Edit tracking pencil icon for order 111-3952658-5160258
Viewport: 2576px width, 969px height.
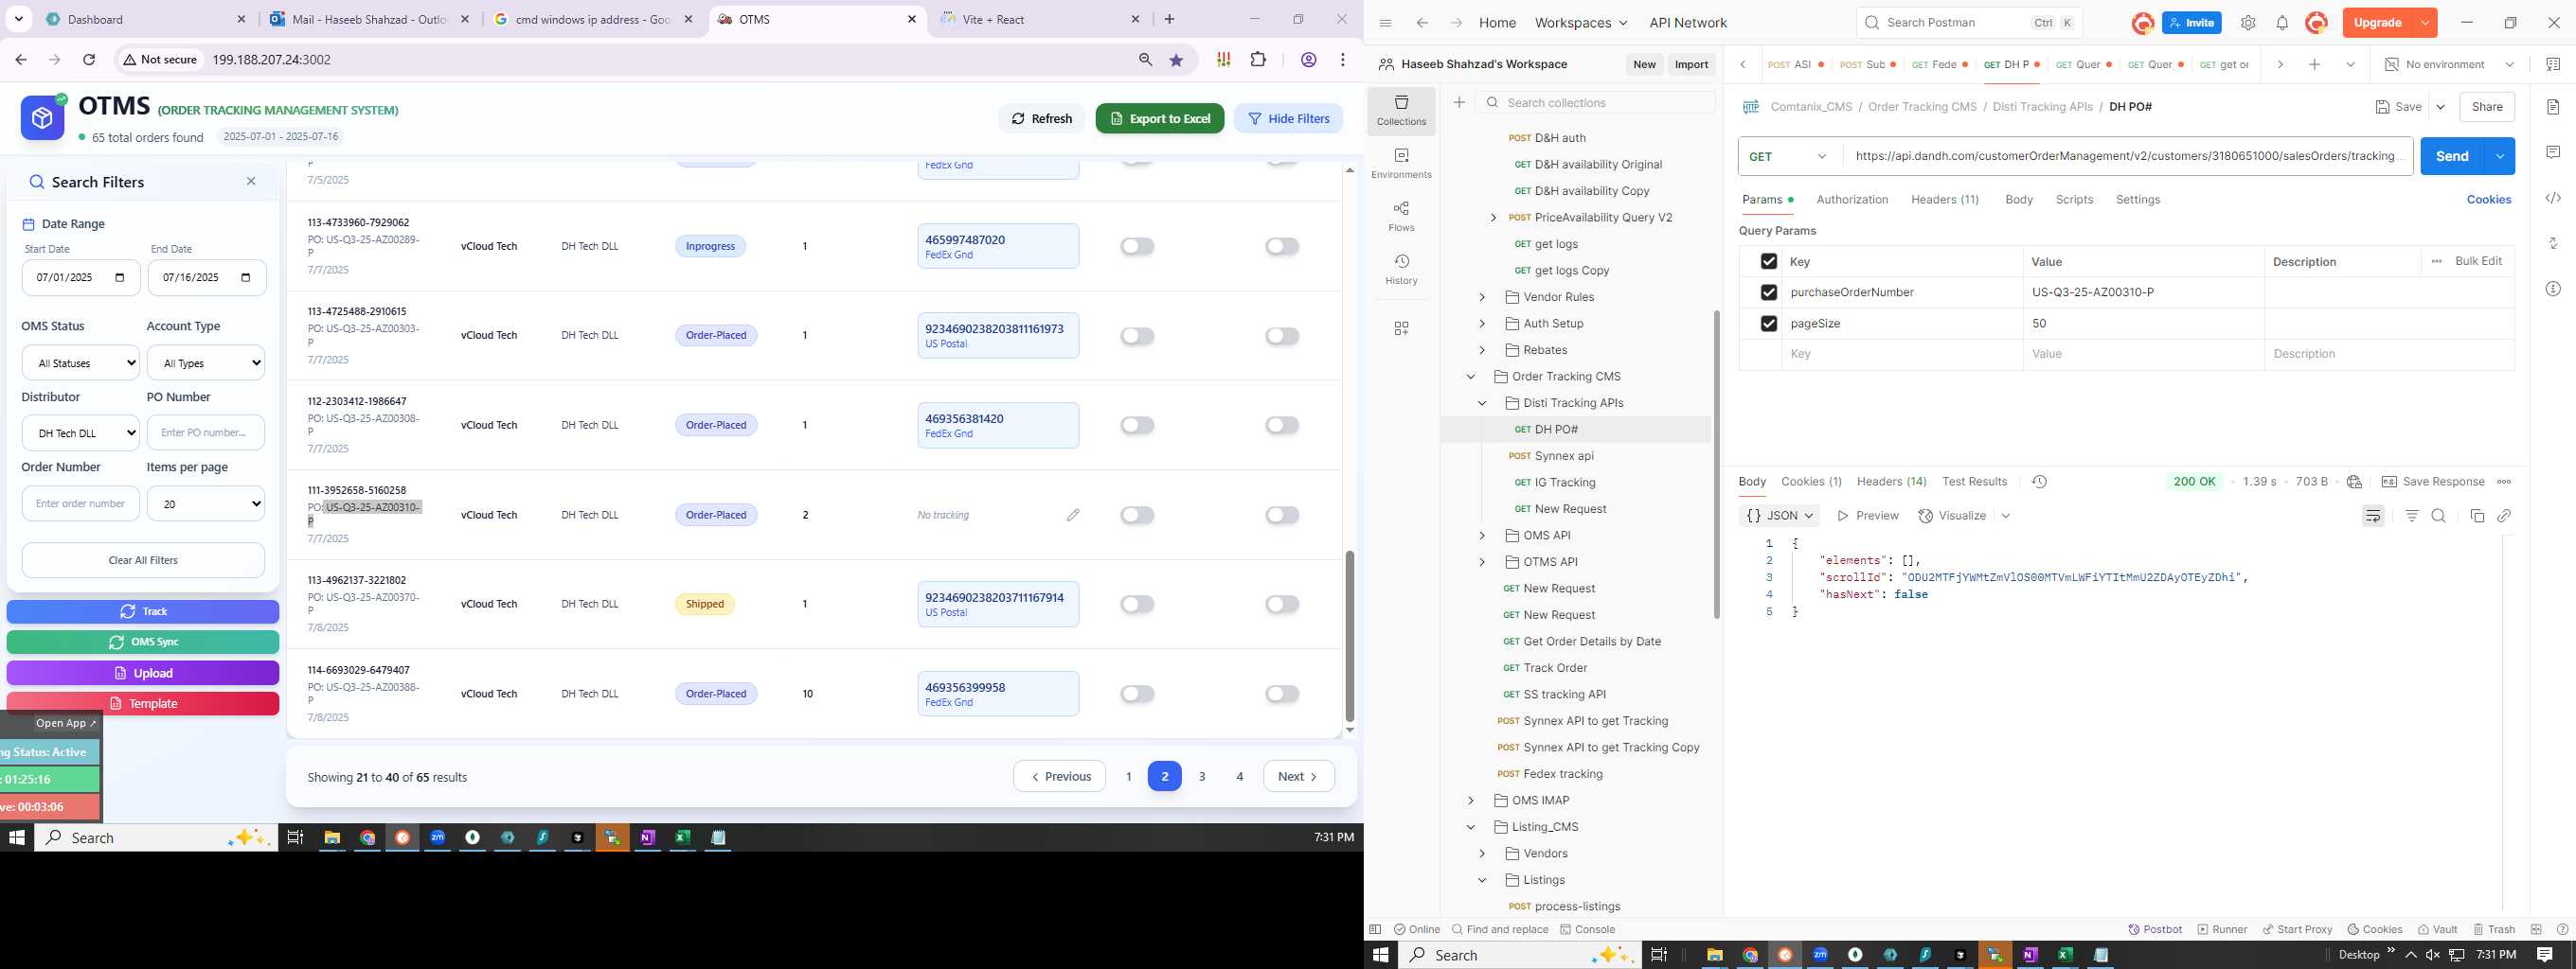pos(1073,515)
